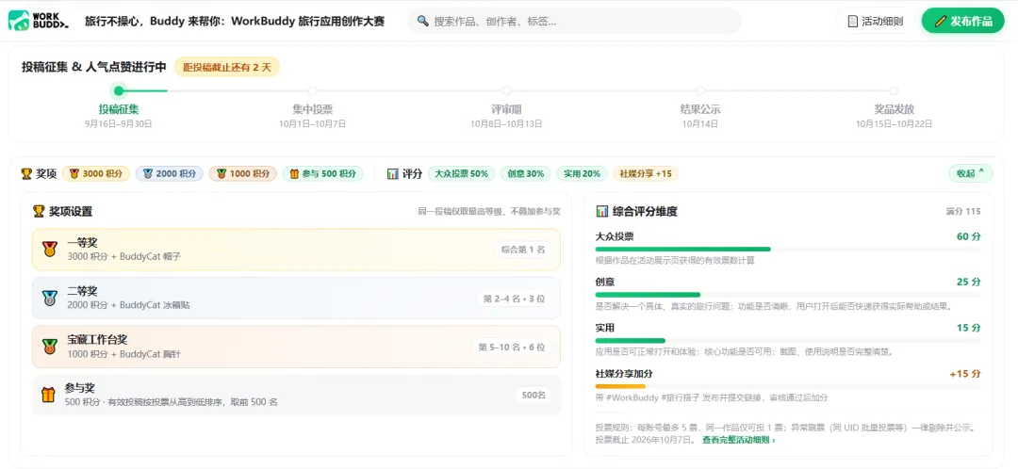Click the 大众投票 green progress bar
This screenshot has height=469, width=1018.
click(683, 249)
